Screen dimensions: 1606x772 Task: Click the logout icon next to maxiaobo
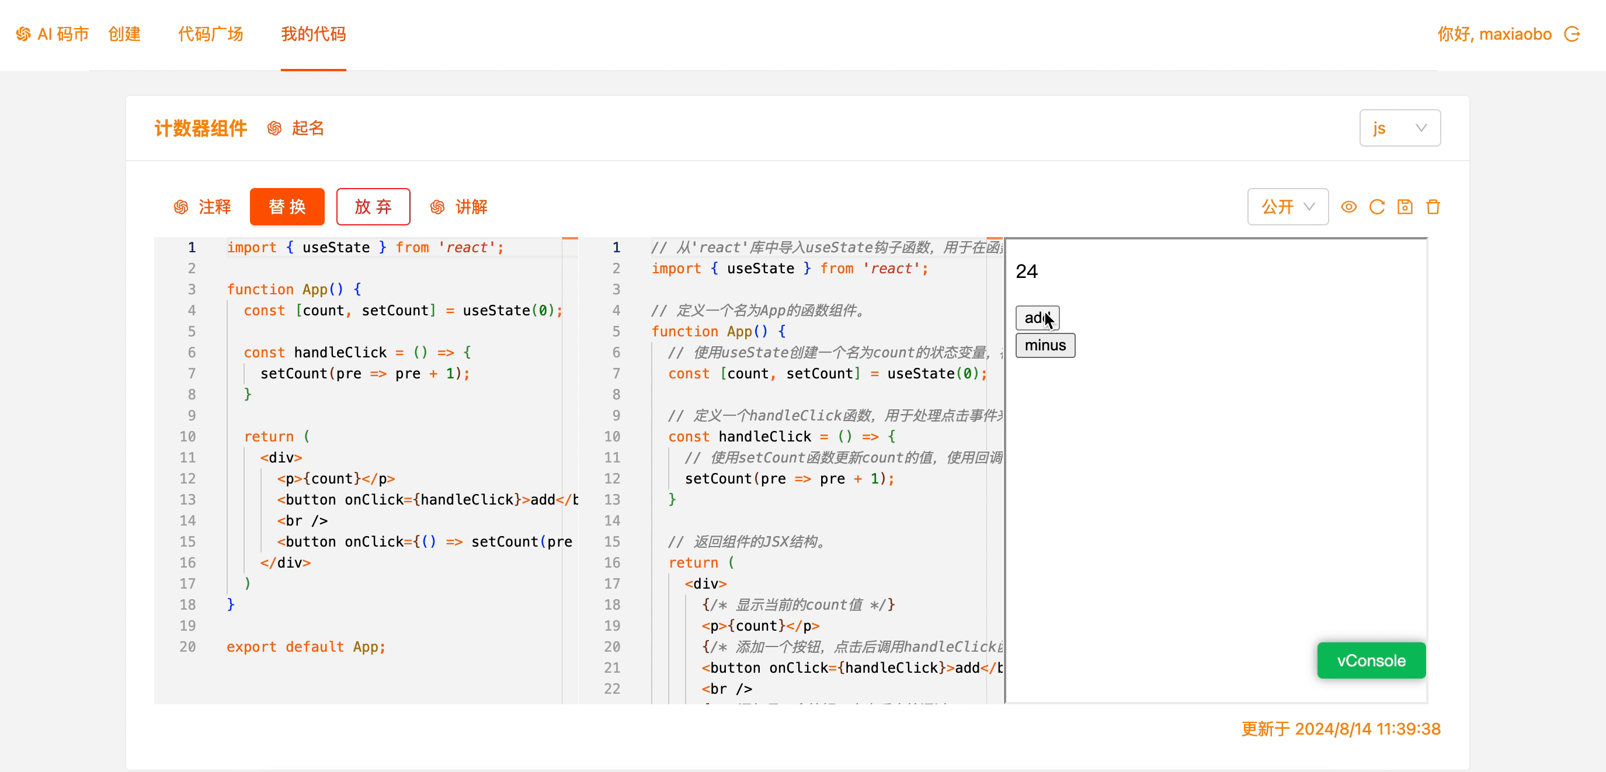point(1572,34)
